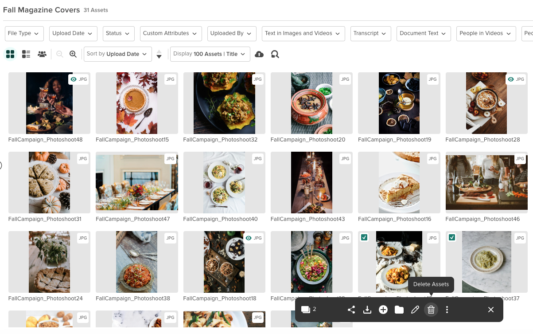Open the People in Videos filter

(486, 33)
